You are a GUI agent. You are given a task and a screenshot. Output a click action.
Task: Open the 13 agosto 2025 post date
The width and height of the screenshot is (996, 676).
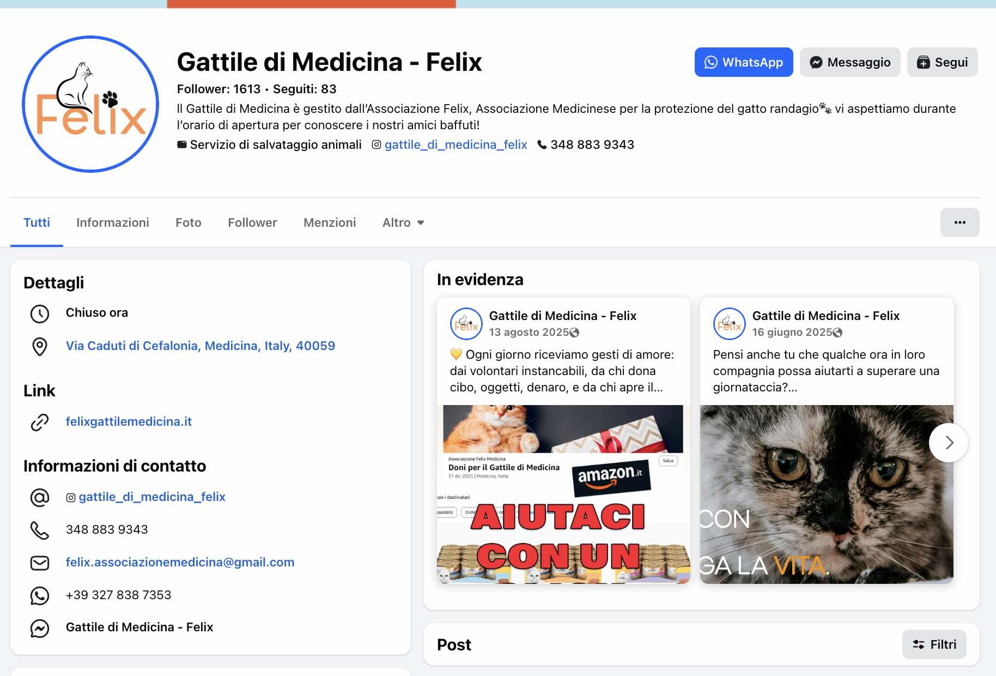[x=529, y=332]
